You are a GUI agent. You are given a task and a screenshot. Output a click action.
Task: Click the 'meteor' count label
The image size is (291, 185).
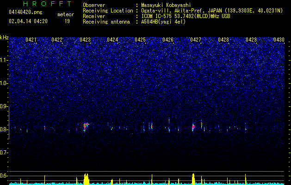[66, 14]
